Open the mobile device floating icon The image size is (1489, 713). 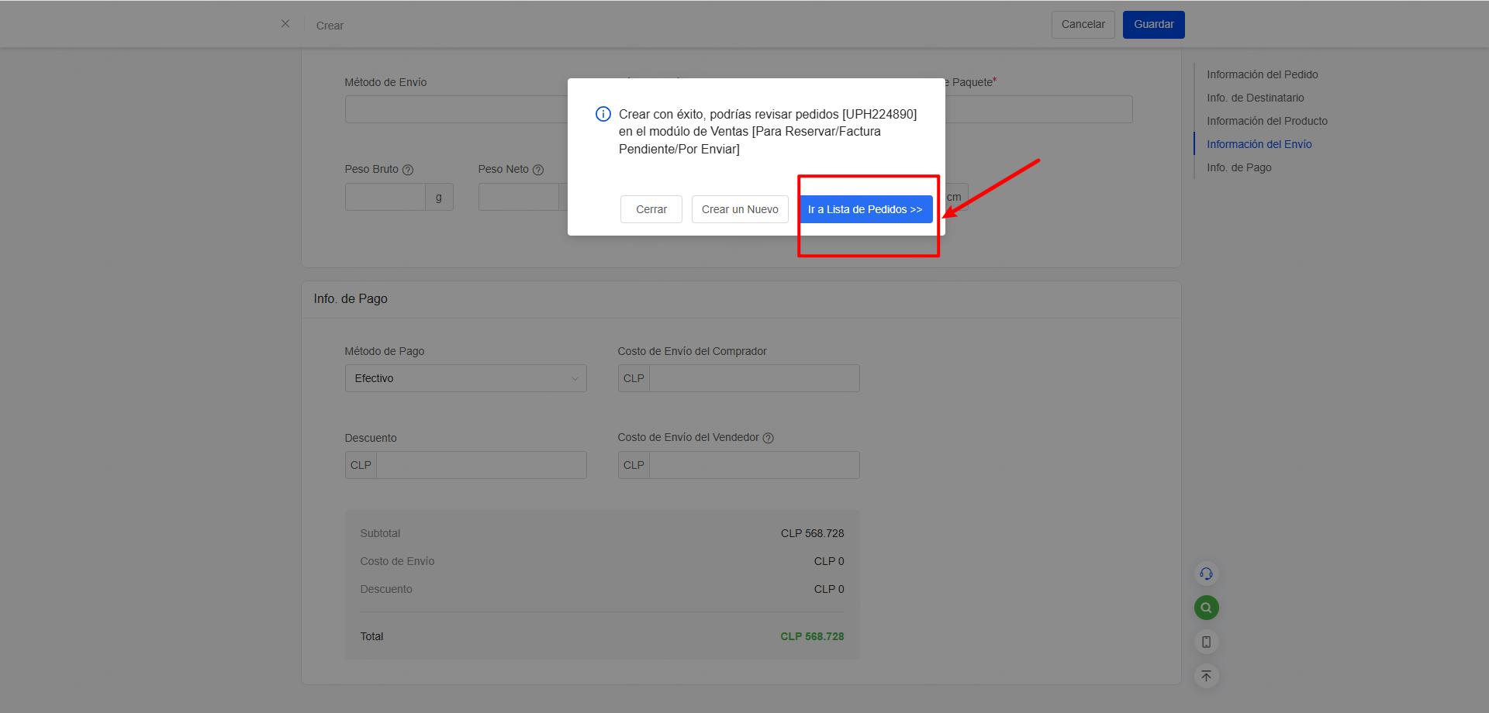coord(1206,642)
